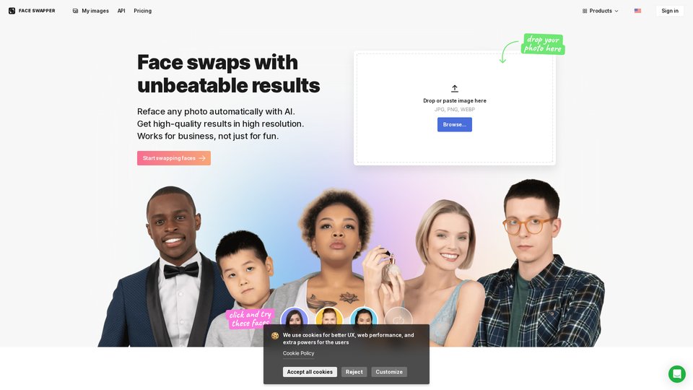Image resolution: width=693 pixels, height=390 pixels.
Task: Click the Drop or paste image area
Action: tap(454, 108)
